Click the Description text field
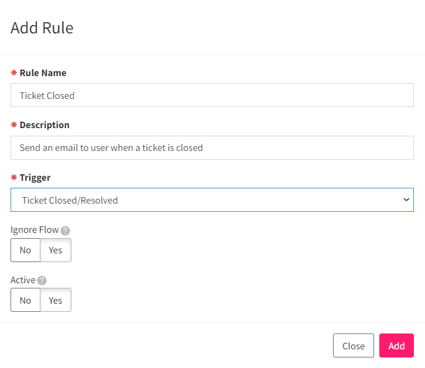425x368 pixels. (x=212, y=147)
